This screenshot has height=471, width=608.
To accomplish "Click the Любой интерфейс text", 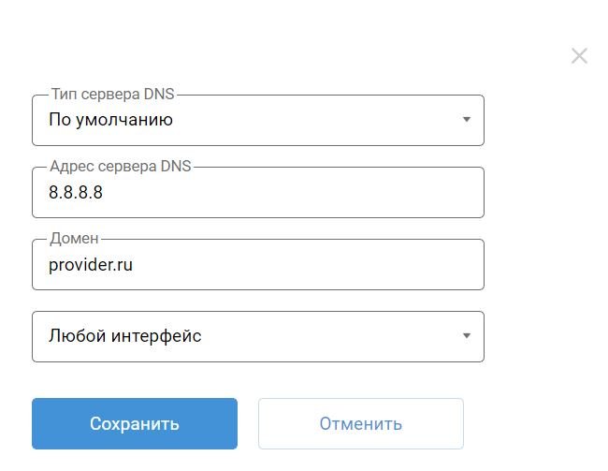I will [x=124, y=336].
